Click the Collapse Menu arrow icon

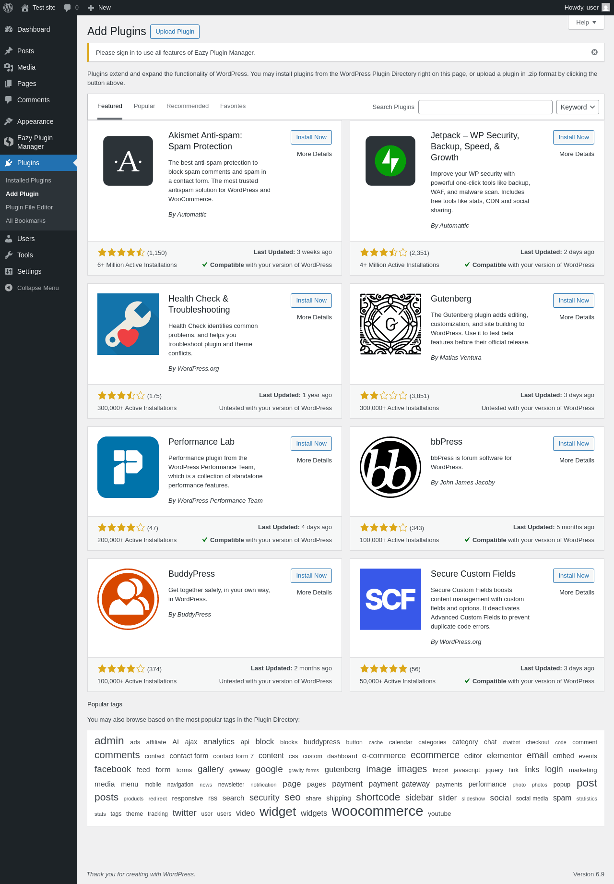pyautogui.click(x=9, y=288)
